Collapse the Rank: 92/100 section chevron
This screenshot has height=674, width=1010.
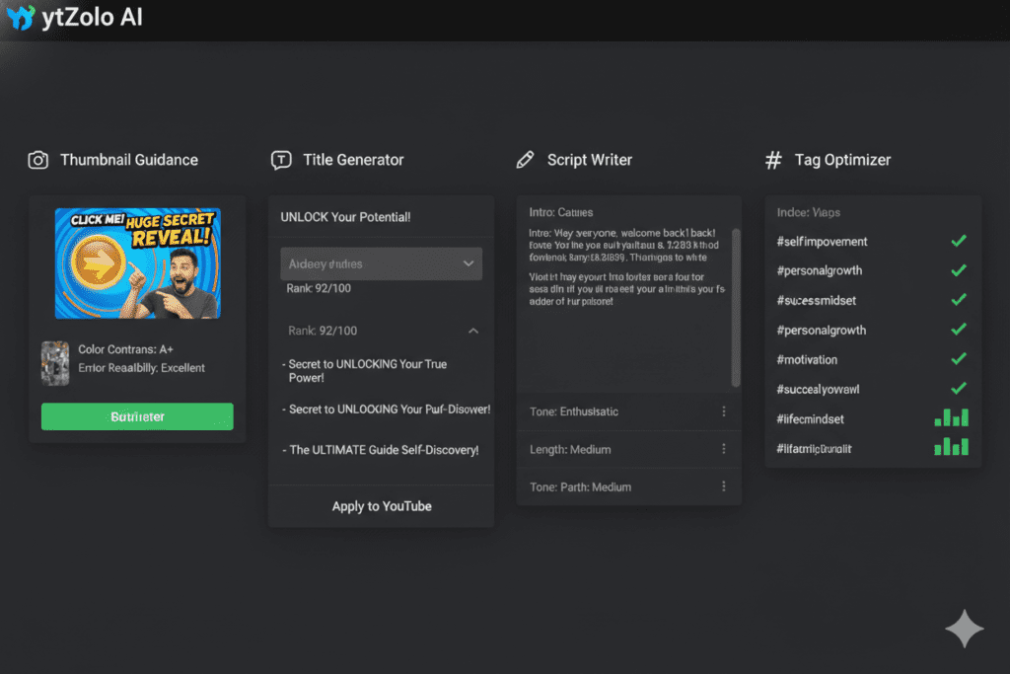472,332
